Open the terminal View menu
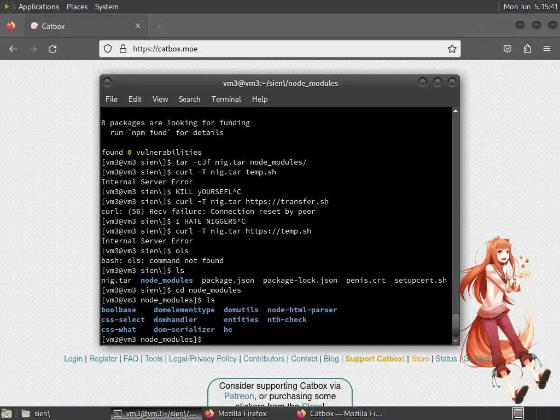 [160, 100]
